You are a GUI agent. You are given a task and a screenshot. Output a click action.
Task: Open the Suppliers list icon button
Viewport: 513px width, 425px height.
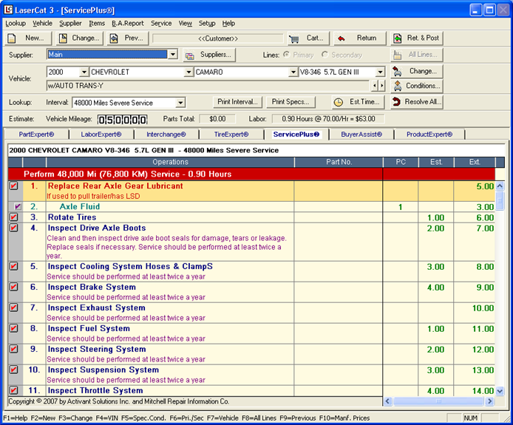click(x=190, y=55)
